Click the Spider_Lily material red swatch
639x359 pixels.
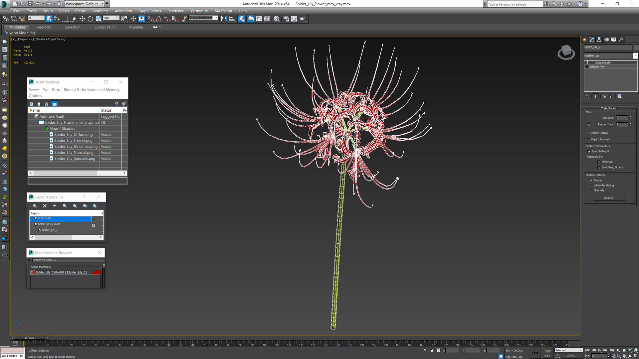click(96, 273)
